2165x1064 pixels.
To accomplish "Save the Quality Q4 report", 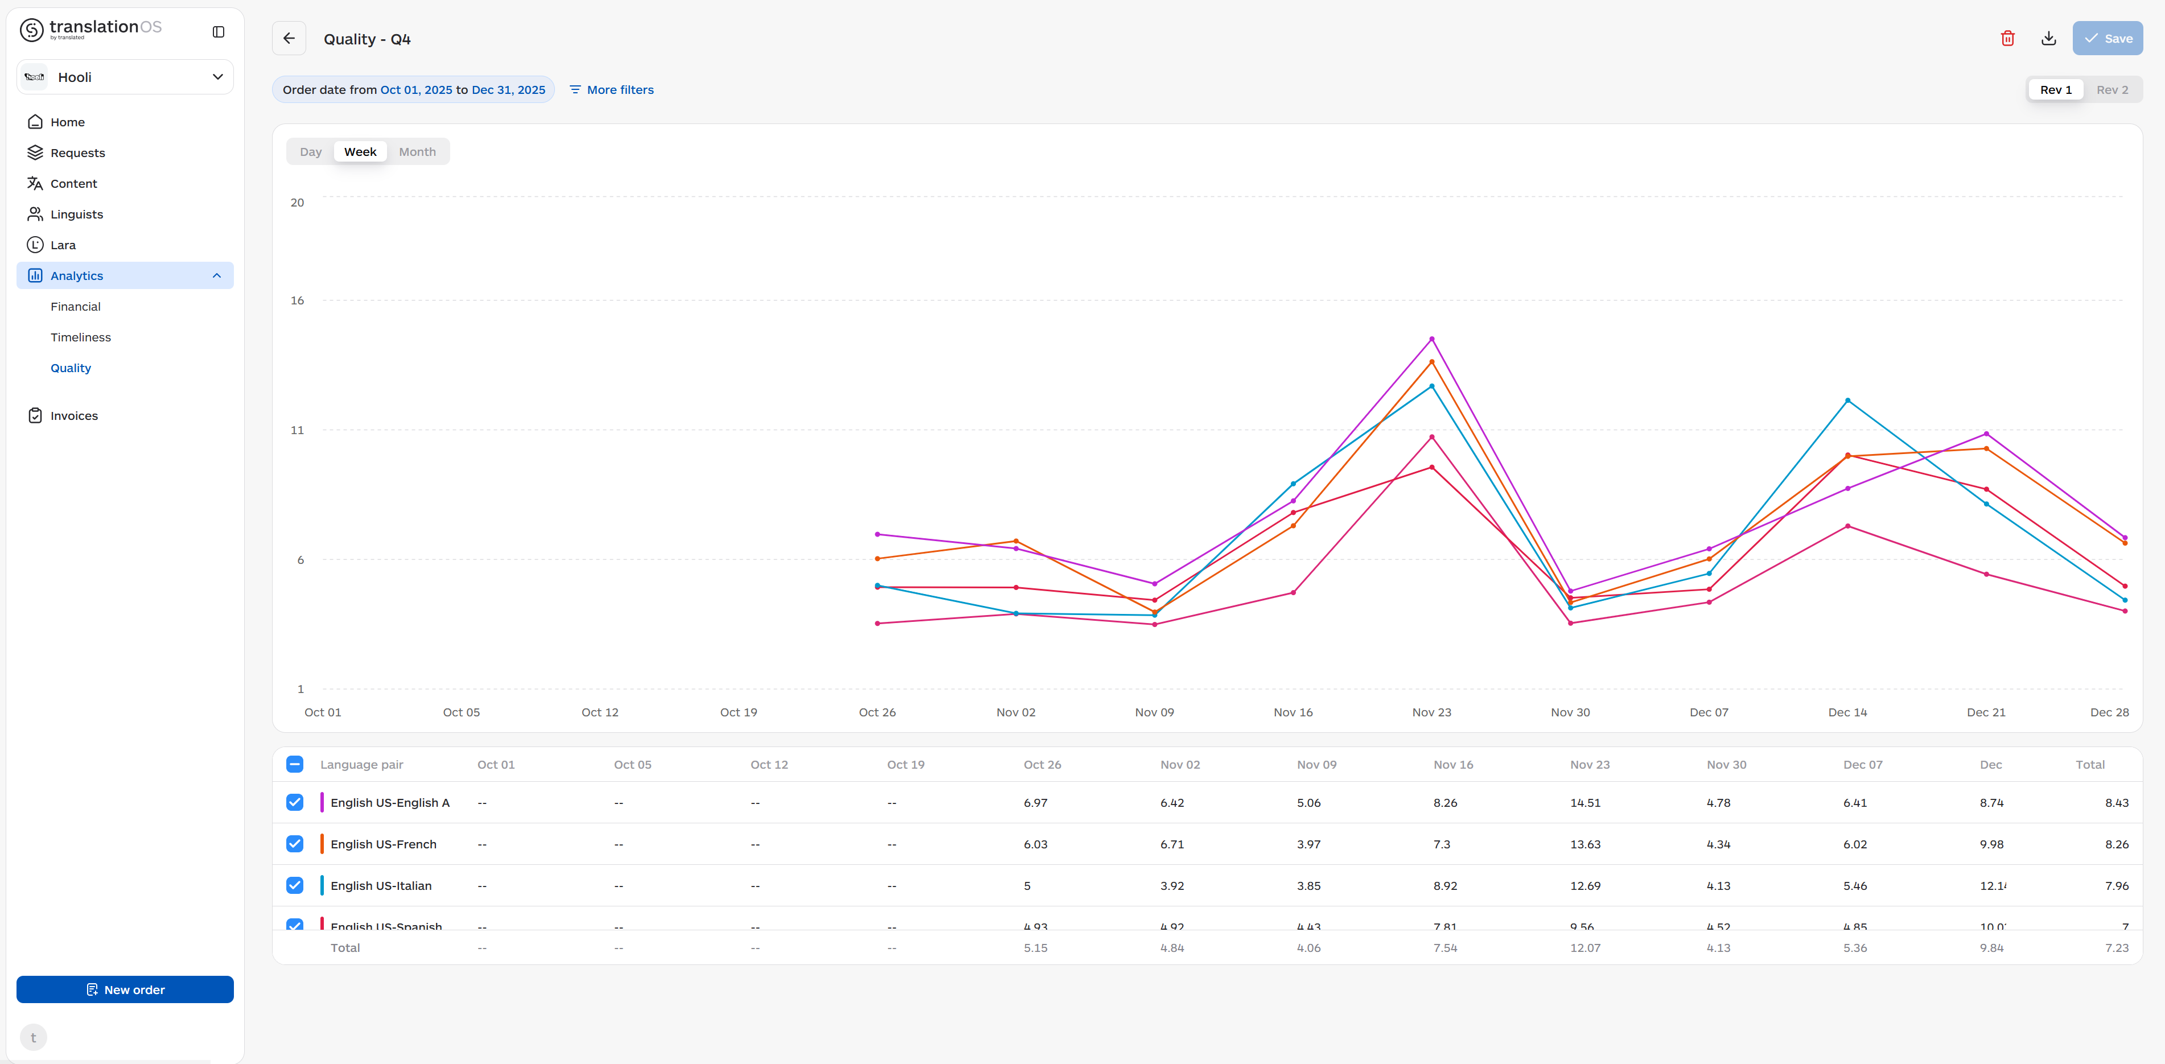I will (x=2107, y=39).
